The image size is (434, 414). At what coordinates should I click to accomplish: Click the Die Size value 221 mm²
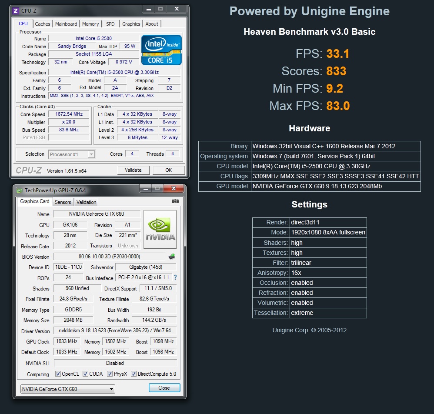pos(128,235)
